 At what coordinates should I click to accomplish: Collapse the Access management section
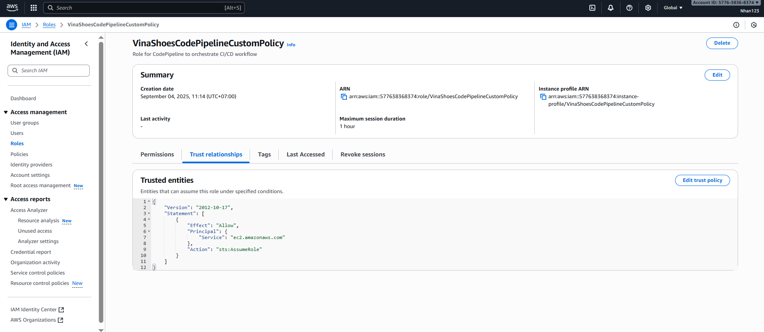(x=6, y=112)
